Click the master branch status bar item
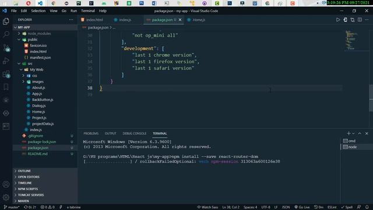Screen dimensions: 373x210 tap(12, 207)
